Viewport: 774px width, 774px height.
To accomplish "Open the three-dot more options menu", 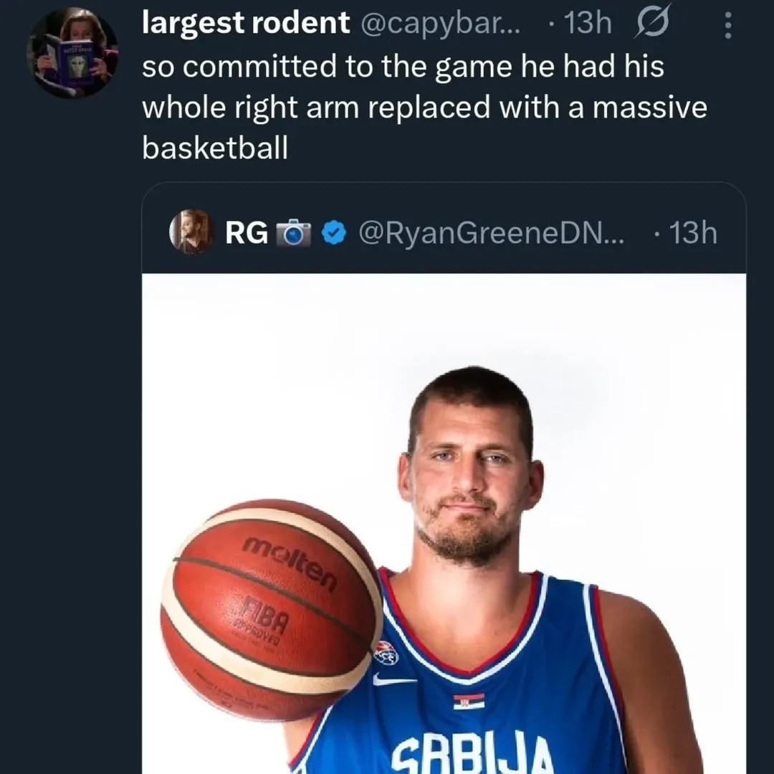I will tap(727, 26).
